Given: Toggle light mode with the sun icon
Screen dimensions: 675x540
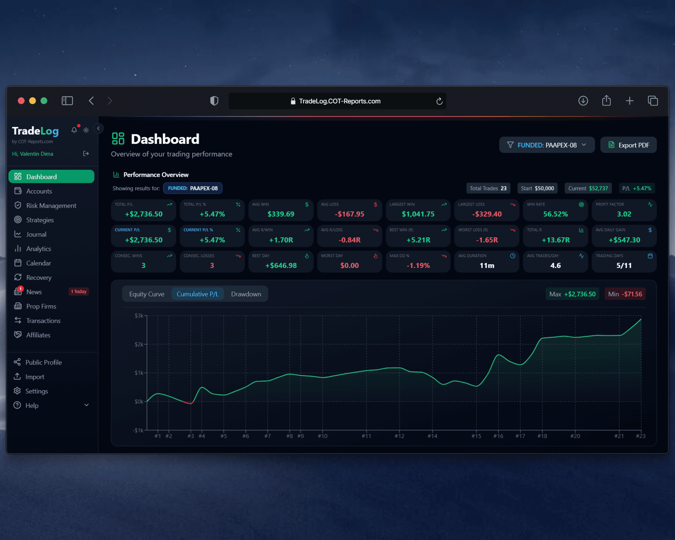Looking at the screenshot, I should tap(85, 130).
